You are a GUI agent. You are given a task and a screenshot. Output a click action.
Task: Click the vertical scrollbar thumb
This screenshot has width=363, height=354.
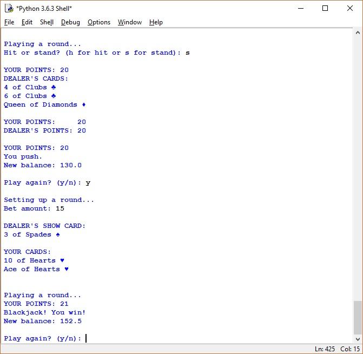pyautogui.click(x=358, y=317)
